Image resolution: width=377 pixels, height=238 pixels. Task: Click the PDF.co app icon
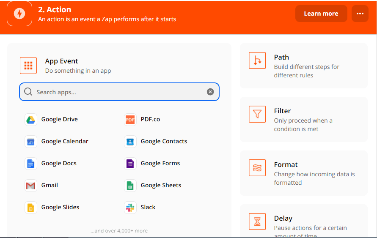click(130, 120)
